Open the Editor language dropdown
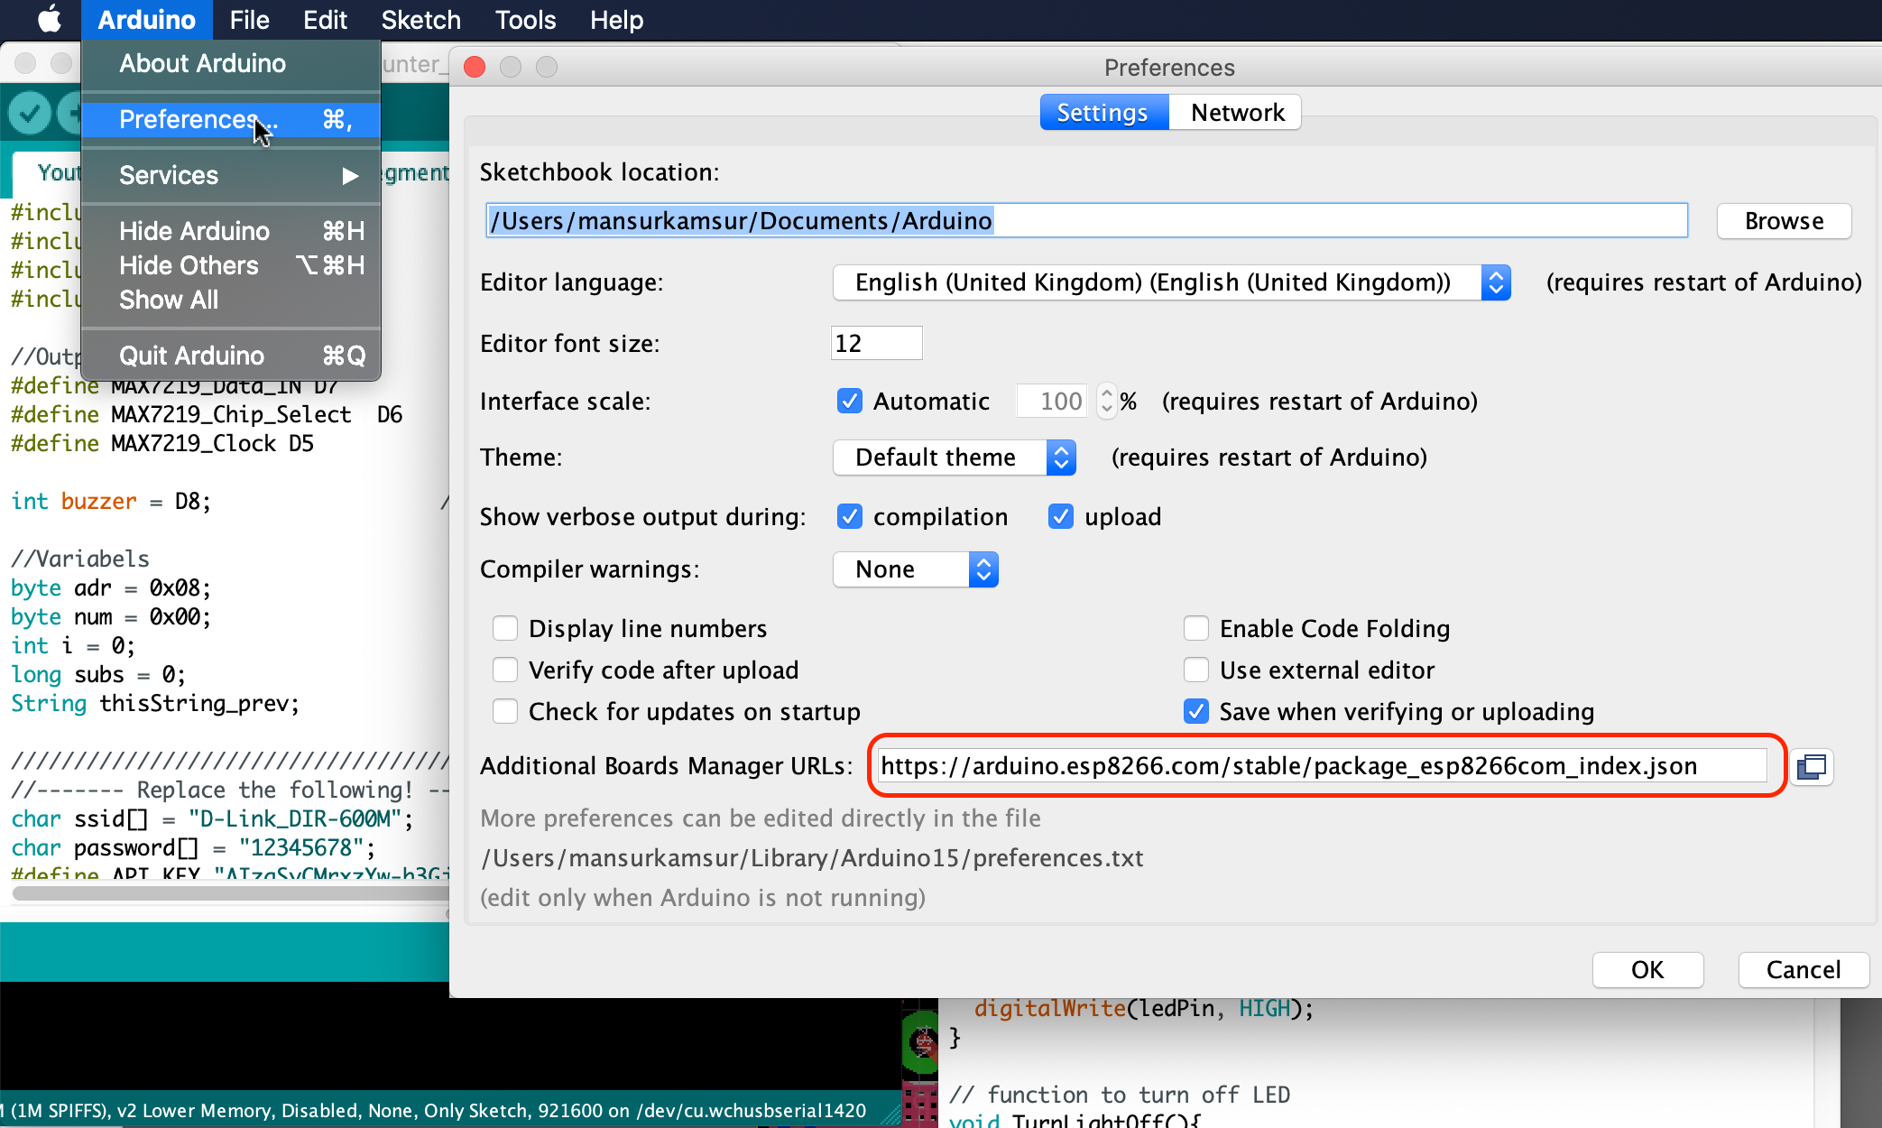This screenshot has width=1882, height=1128. click(1171, 282)
